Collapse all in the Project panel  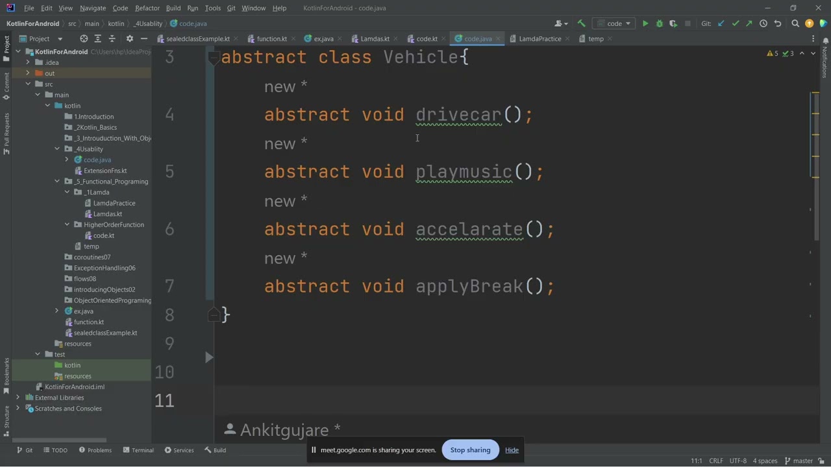click(x=112, y=38)
